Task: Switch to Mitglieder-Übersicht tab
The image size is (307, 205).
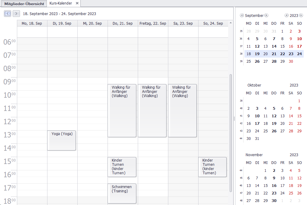Action: click(24, 4)
